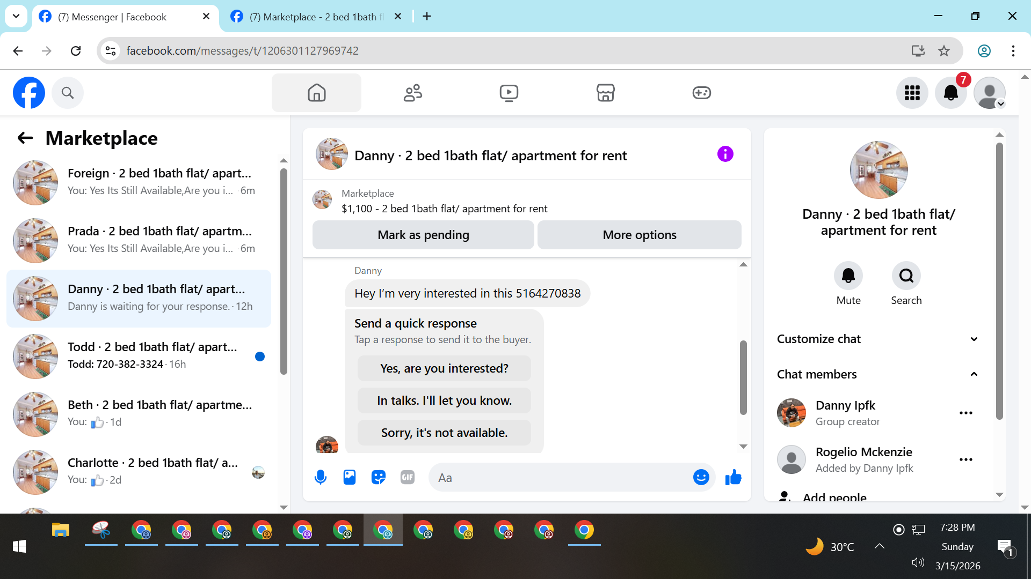Attach a photo file
This screenshot has width=1031, height=579.
coord(350,477)
